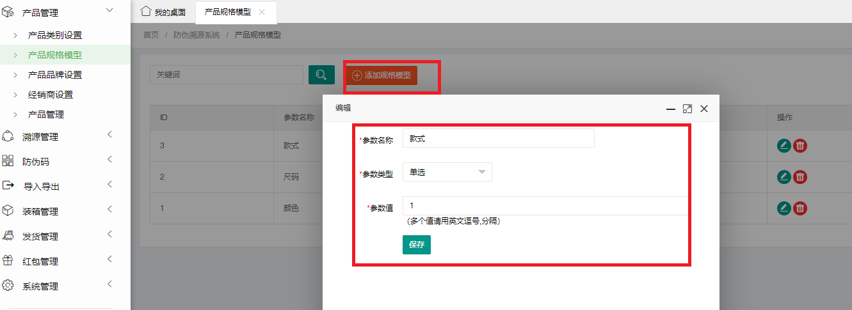
Task: Click the 关键词 search field
Action: (x=226, y=75)
